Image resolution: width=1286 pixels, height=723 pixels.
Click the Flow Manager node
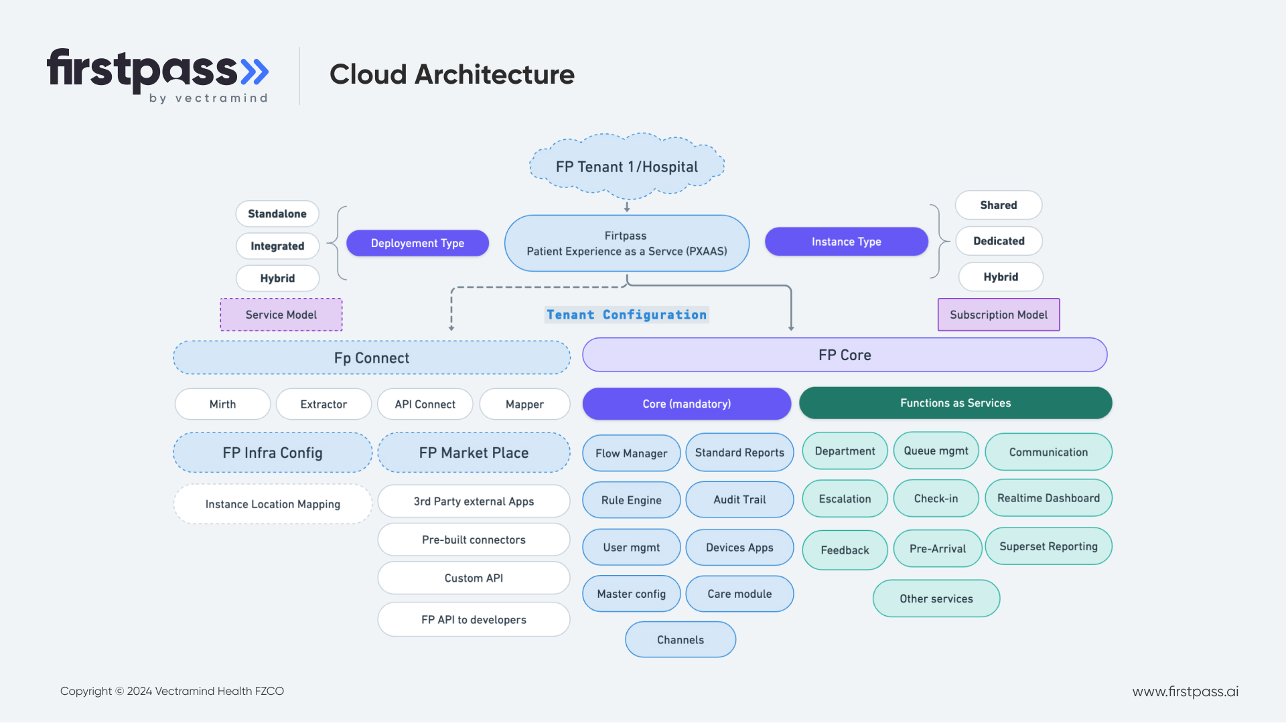(x=631, y=453)
